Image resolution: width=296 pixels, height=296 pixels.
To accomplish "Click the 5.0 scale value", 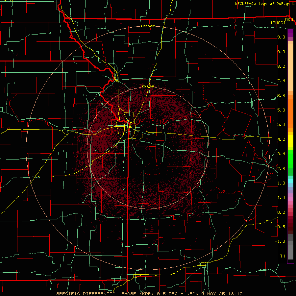I will [281, 125].
